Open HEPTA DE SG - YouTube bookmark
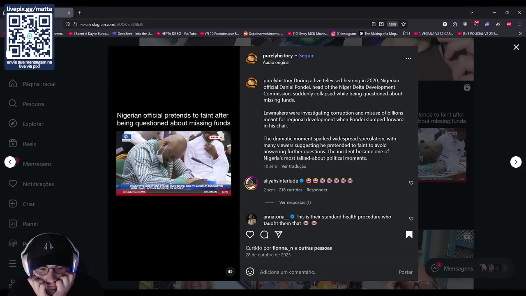Image resolution: width=526 pixels, height=296 pixels. click(x=176, y=34)
